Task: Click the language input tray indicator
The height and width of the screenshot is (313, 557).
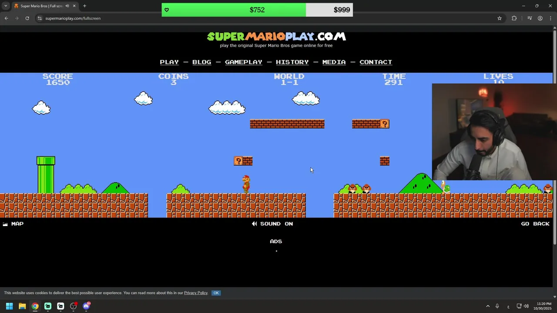Action: pyautogui.click(x=508, y=306)
